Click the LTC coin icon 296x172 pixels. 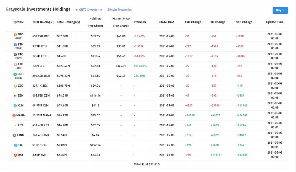click(x=15, y=64)
